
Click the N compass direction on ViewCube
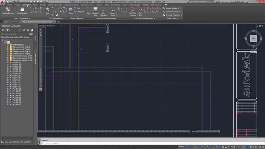[x=253, y=31]
